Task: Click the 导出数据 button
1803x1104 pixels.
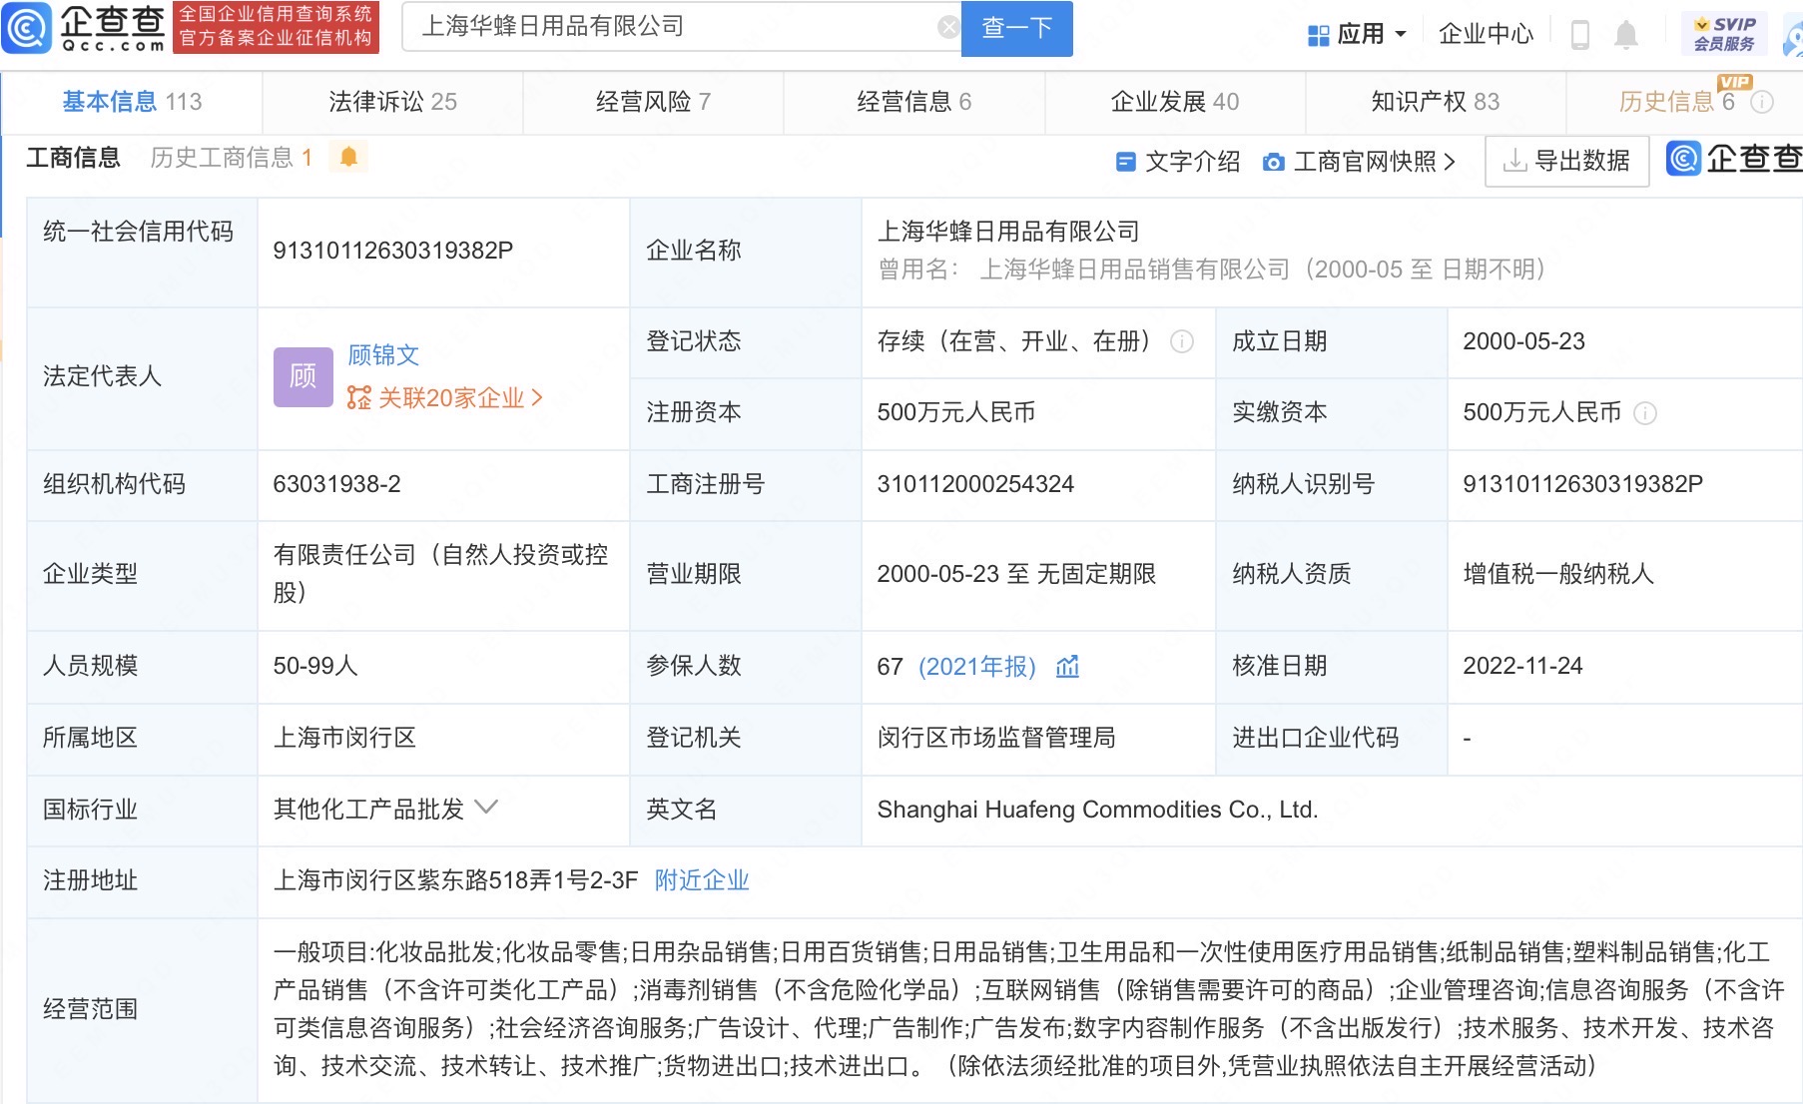Action: tap(1566, 161)
